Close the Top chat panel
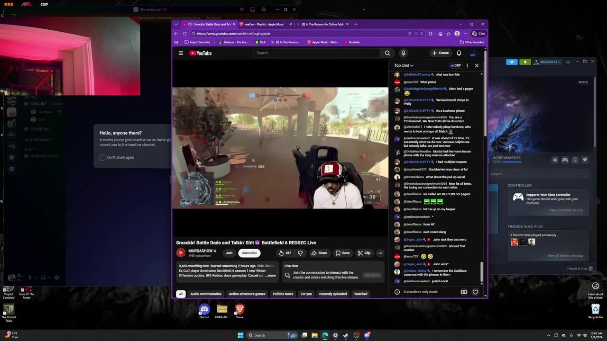 pyautogui.click(x=477, y=65)
